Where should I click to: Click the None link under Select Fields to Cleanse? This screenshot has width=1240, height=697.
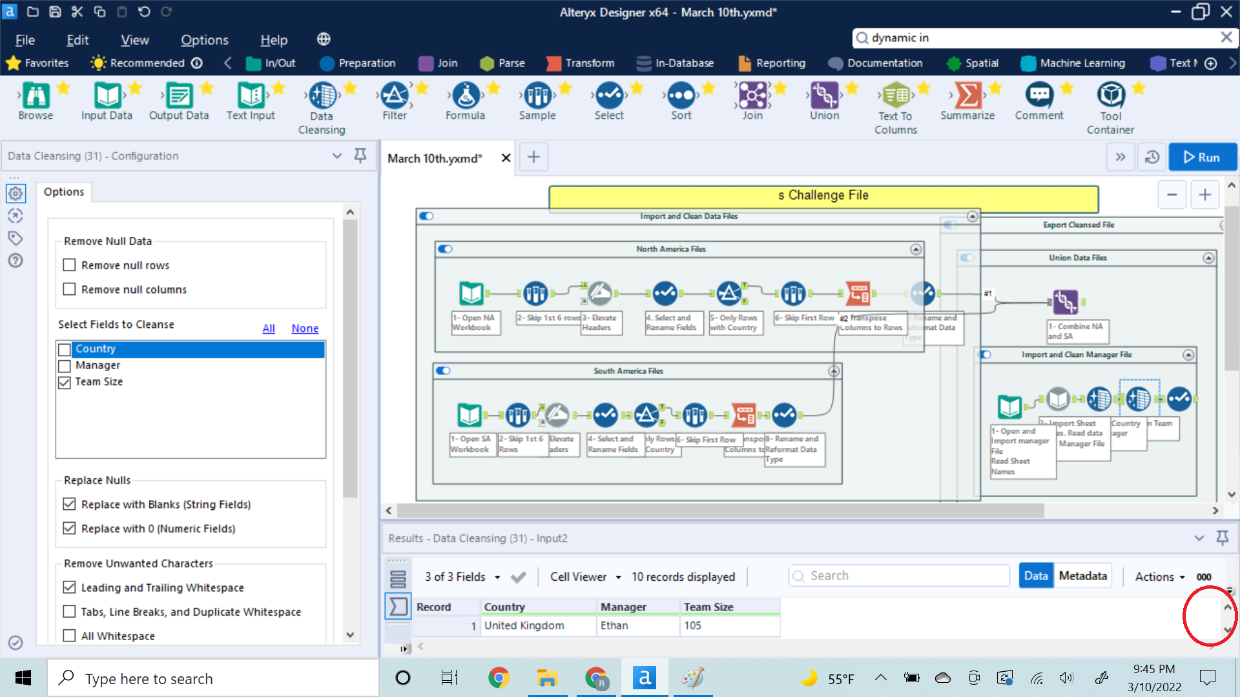click(x=304, y=328)
